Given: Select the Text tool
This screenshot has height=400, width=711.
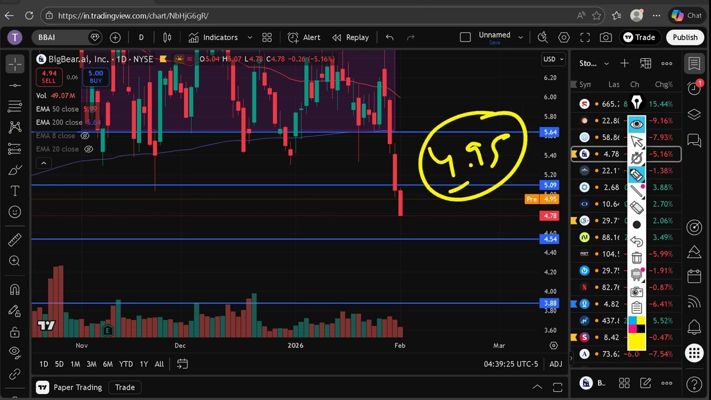Looking at the screenshot, I should pos(15,191).
